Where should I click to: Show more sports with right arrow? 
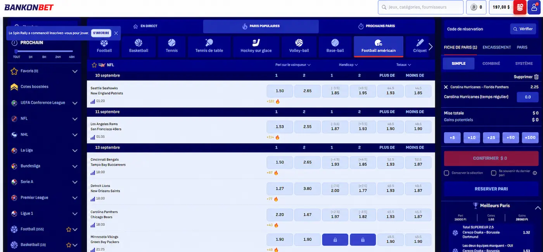pos(431,47)
